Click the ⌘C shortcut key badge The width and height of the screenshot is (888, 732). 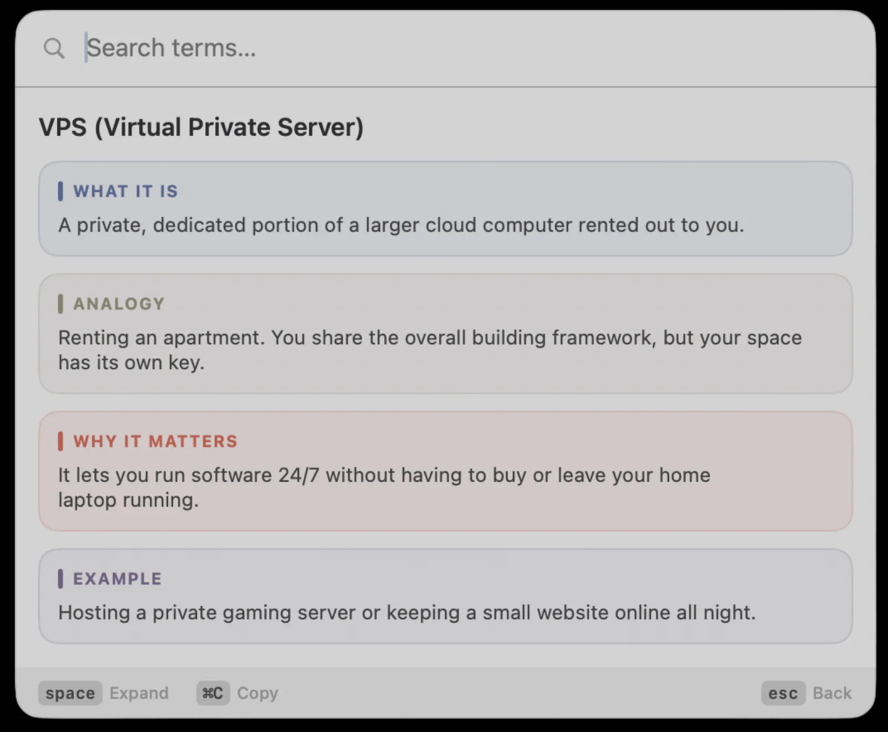[x=213, y=693]
